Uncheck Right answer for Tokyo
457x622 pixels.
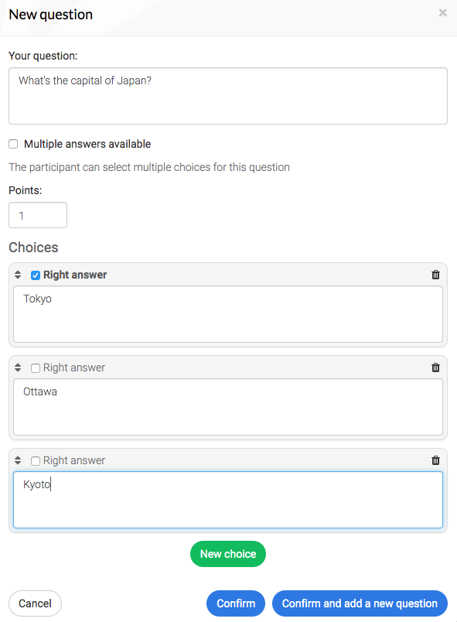pos(36,275)
